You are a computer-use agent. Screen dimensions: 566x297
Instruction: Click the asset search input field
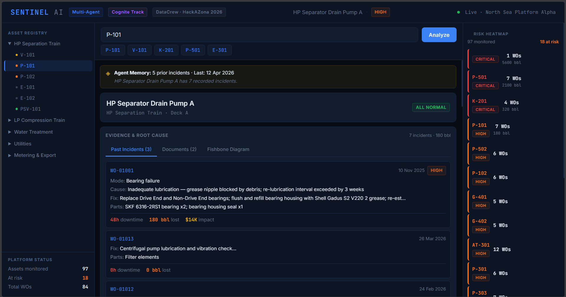click(x=259, y=35)
